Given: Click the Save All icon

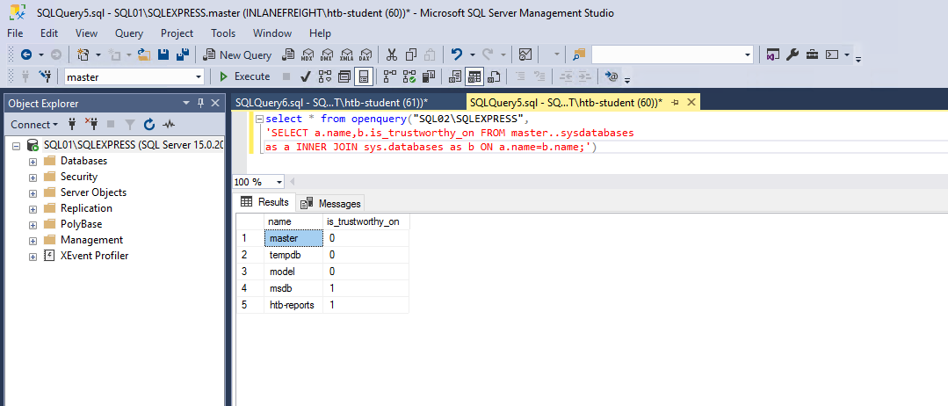Looking at the screenshot, I should coord(183,54).
